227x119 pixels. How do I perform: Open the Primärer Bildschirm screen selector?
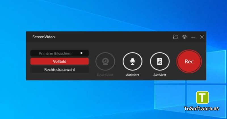[60, 53]
